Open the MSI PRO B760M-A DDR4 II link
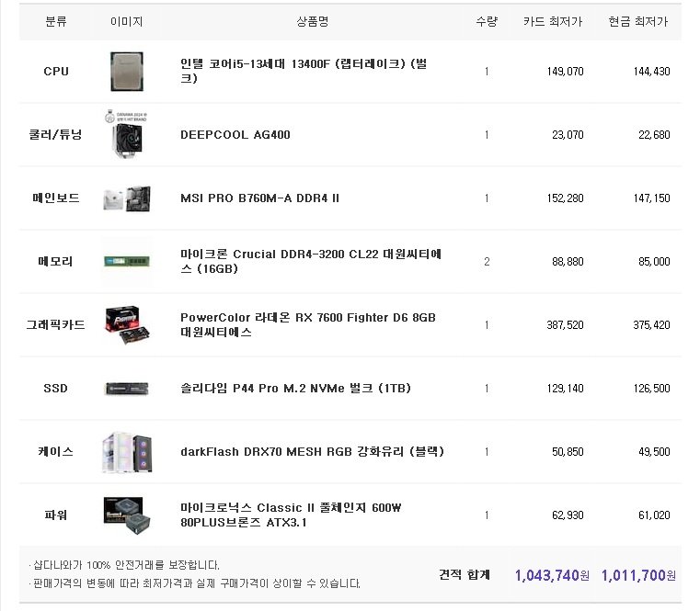700x611 pixels. pyautogui.click(x=259, y=198)
